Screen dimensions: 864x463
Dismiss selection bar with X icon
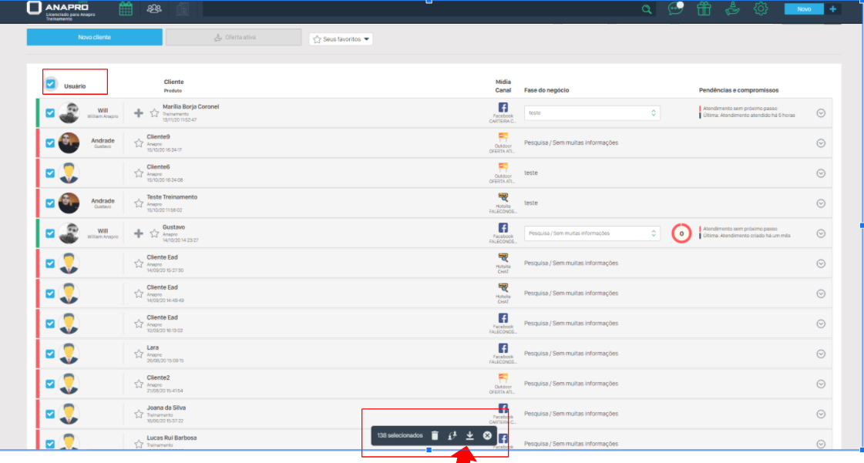487,435
